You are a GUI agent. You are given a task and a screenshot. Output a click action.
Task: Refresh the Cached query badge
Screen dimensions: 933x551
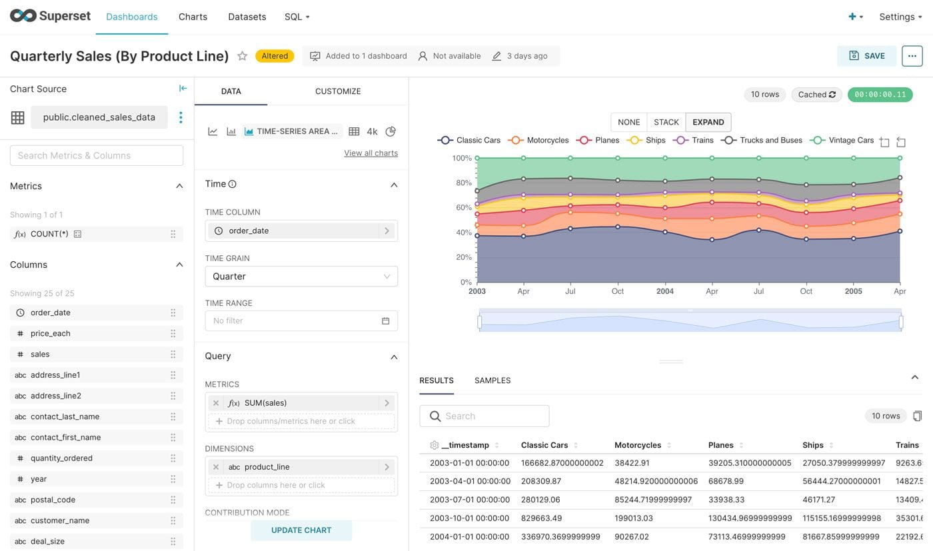pos(816,95)
